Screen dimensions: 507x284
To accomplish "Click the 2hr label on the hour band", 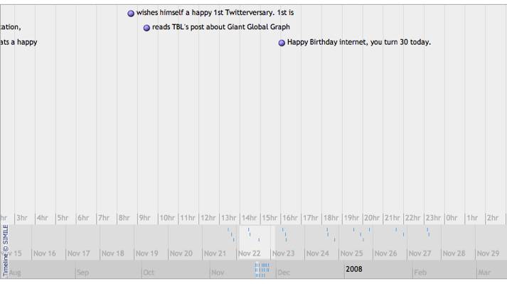I will coord(493,218).
